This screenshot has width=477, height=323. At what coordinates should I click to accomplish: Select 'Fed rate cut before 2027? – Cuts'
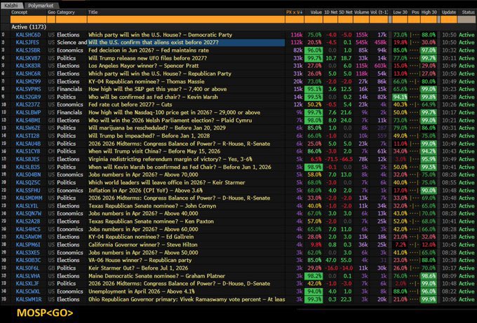(130, 104)
